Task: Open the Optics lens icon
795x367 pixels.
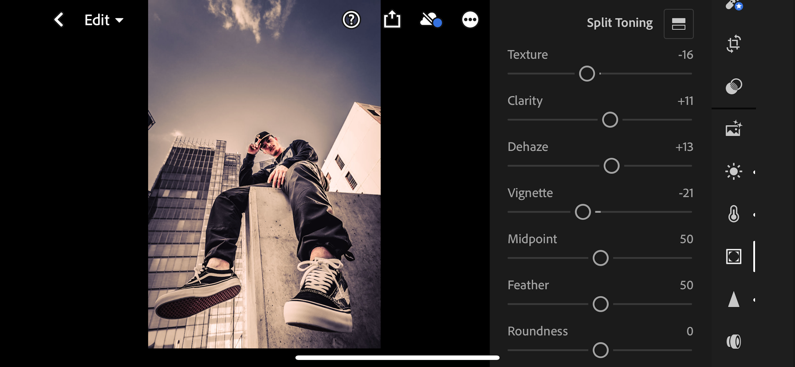Action: tap(733, 342)
